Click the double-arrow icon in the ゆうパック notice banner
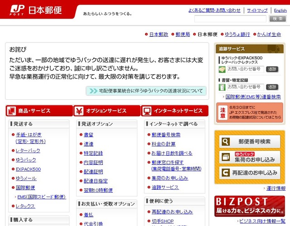 (x=93, y=91)
